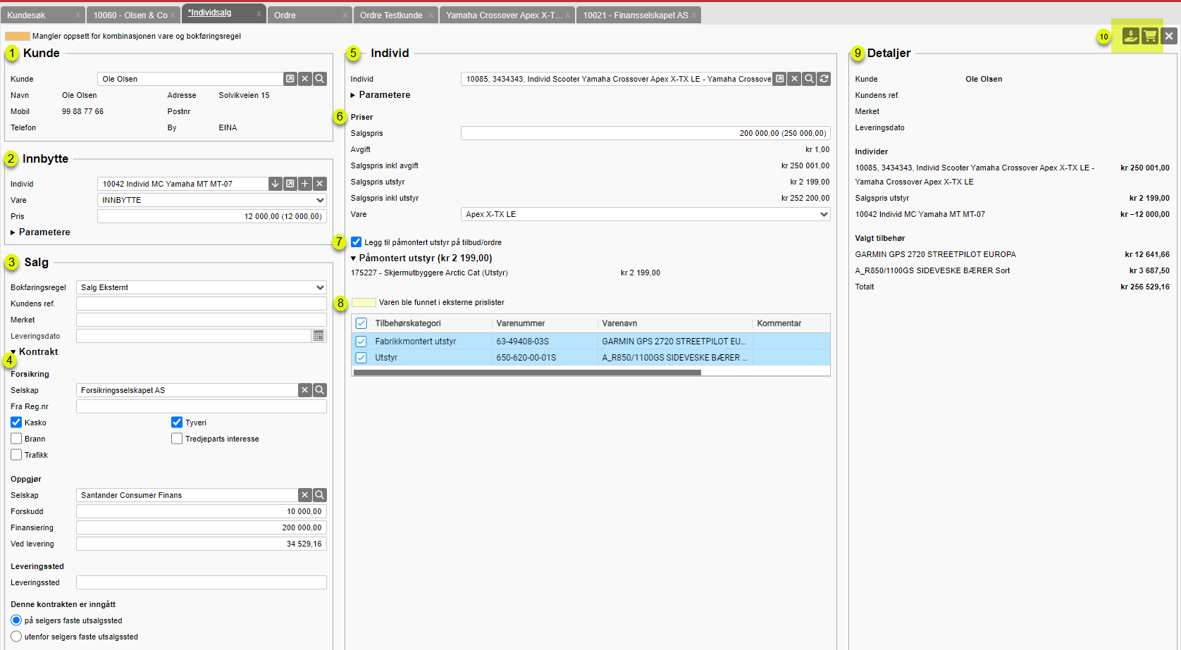Clear the Kunde field with its X icon
This screenshot has height=650, width=1181.
point(305,79)
